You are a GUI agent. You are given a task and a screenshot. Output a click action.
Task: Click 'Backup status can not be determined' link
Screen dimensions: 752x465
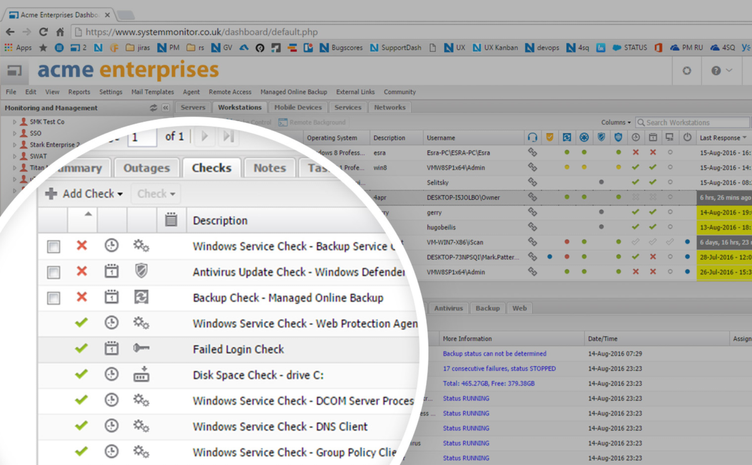[494, 353]
